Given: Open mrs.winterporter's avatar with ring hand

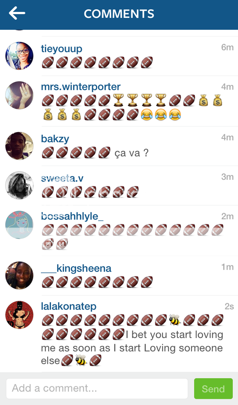Looking at the screenshot, I should pos(19,95).
